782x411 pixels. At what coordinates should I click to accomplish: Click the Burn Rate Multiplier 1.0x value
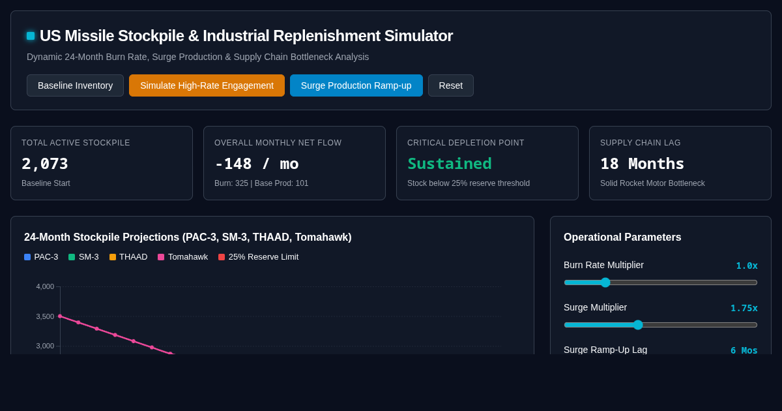747,266
